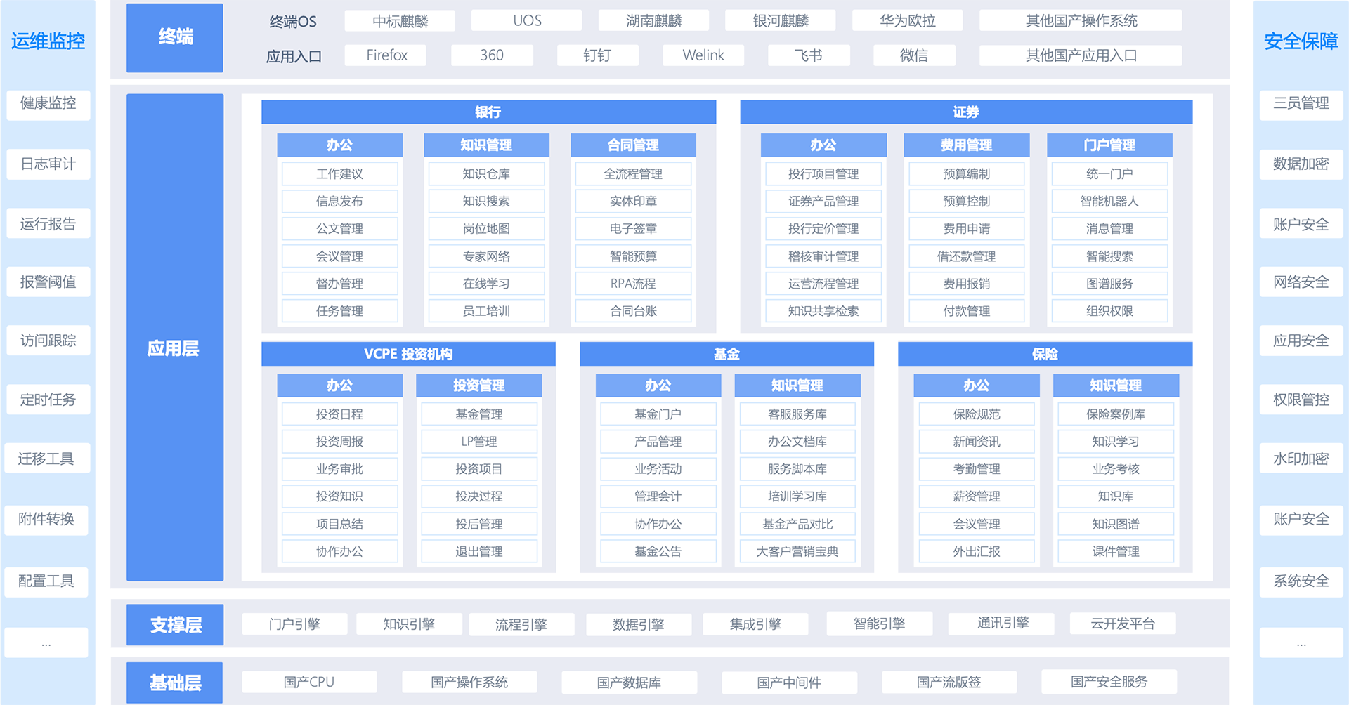Open 智能机器人 under 门户管理
Viewport: 1349px width, 705px height.
tap(1109, 202)
